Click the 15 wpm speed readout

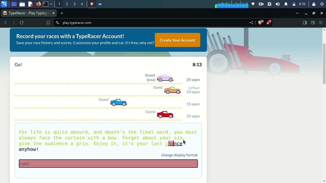[x=193, y=104]
